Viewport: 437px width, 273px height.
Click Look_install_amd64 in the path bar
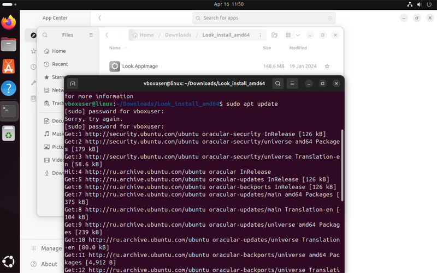tap(226, 35)
